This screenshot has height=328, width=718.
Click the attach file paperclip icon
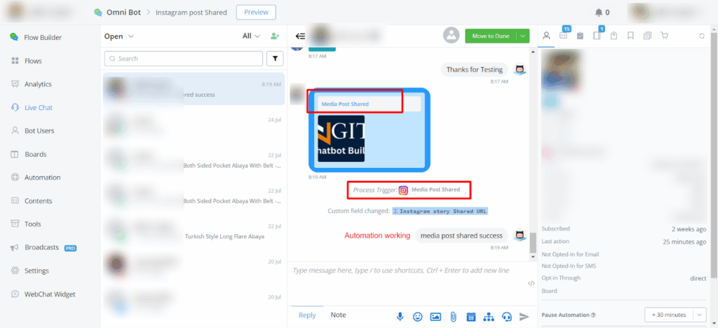click(x=453, y=316)
